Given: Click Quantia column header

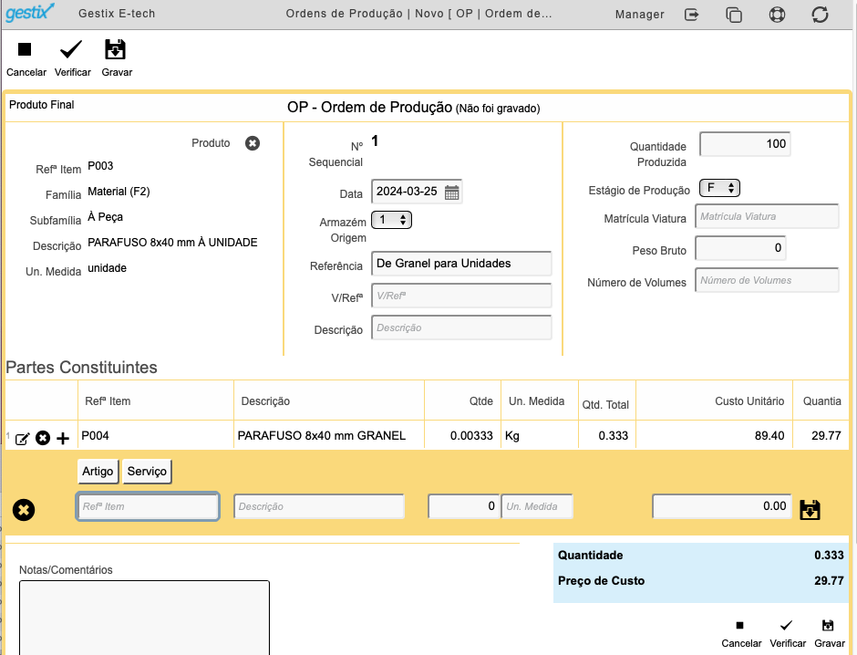Looking at the screenshot, I should (x=822, y=401).
